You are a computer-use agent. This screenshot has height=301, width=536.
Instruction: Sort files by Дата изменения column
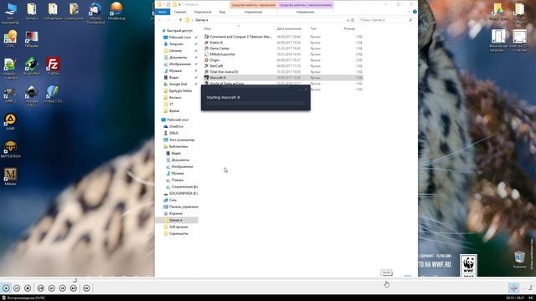pos(289,29)
